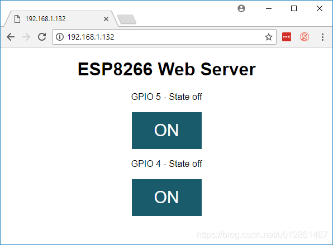The image size is (333, 245).
Task: Open the Chrome three-dot menu
Action: click(x=322, y=37)
